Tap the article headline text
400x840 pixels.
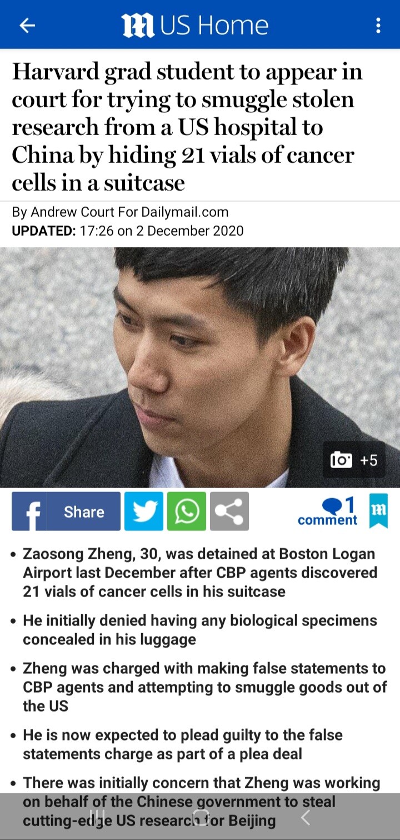click(187, 127)
